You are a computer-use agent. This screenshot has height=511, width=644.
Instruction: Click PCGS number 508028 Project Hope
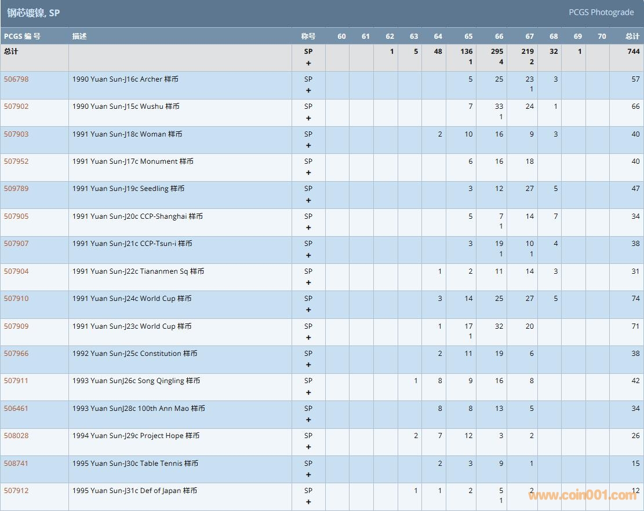[x=16, y=436]
